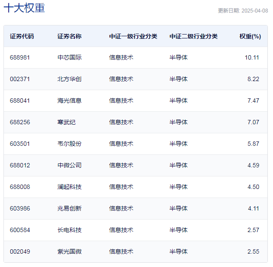Click the 更新日期 2025-04-08 text
The width and height of the screenshot is (273, 267).
(x=243, y=11)
